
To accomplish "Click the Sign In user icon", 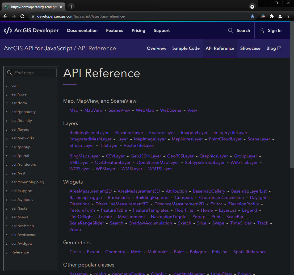I will point(262,30).
